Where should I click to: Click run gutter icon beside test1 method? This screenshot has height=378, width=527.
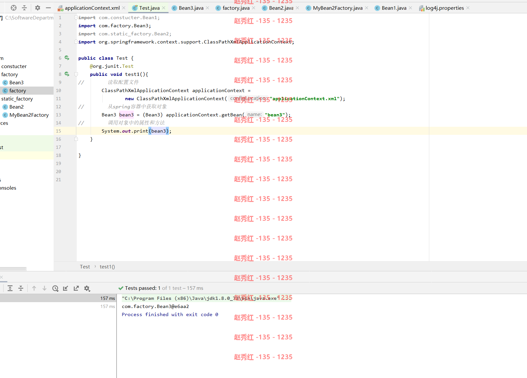click(67, 74)
